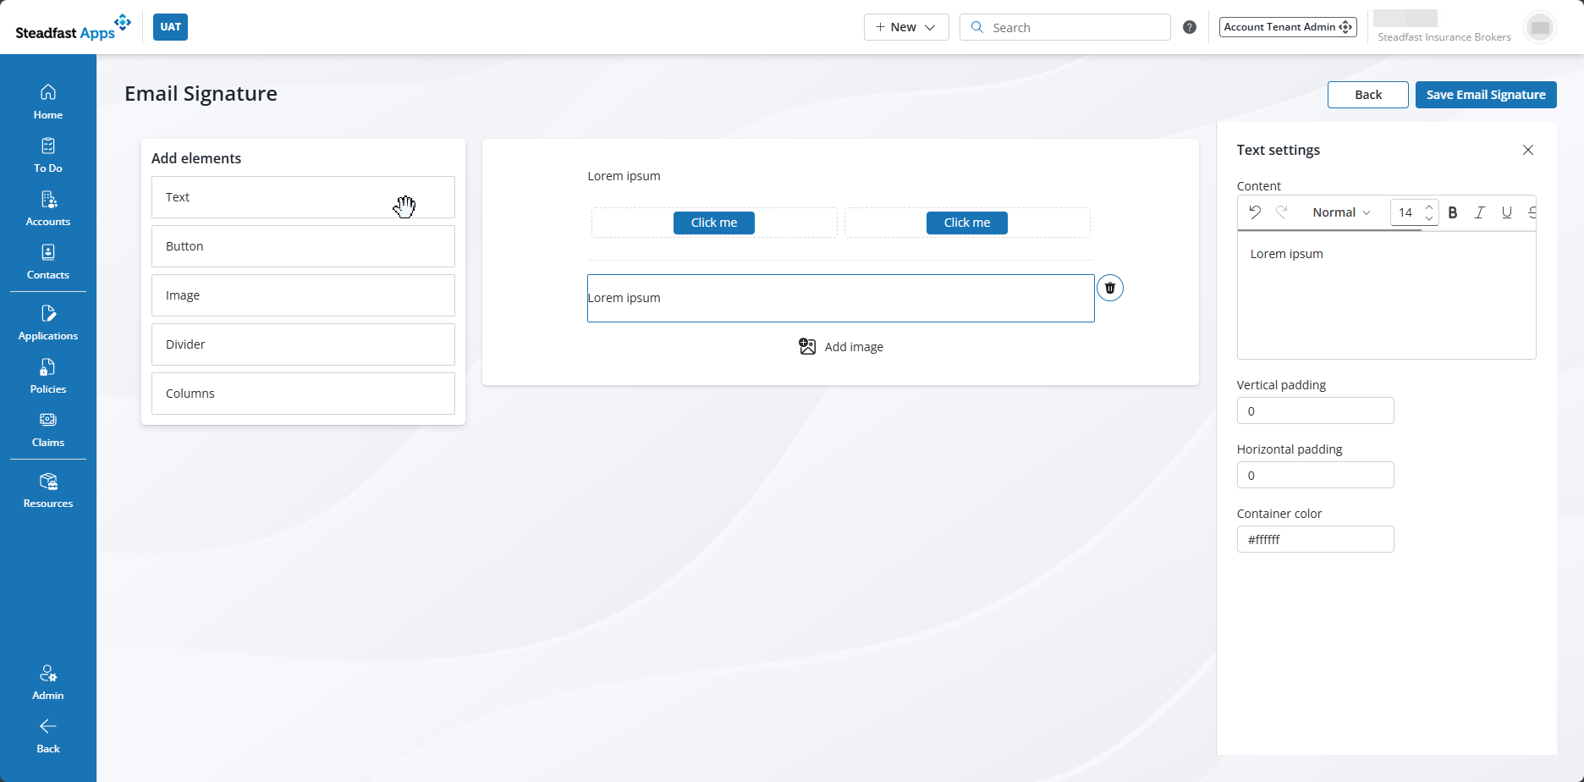Click the selected Lorem ipsum text block
This screenshot has width=1584, height=782.
coord(841,298)
